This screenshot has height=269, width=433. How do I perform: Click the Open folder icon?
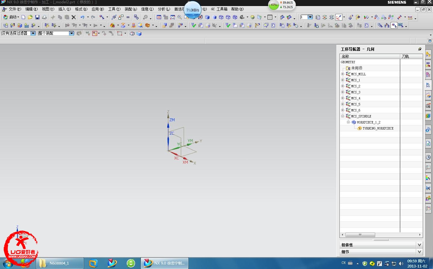[x=30, y=17]
